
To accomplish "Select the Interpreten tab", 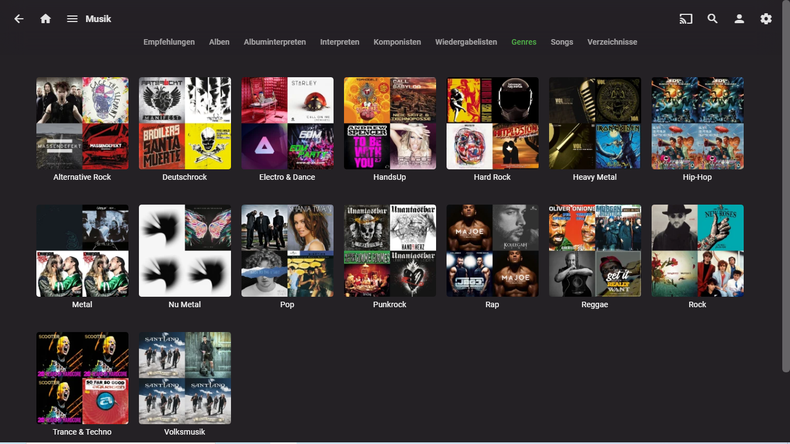I will click(x=340, y=42).
